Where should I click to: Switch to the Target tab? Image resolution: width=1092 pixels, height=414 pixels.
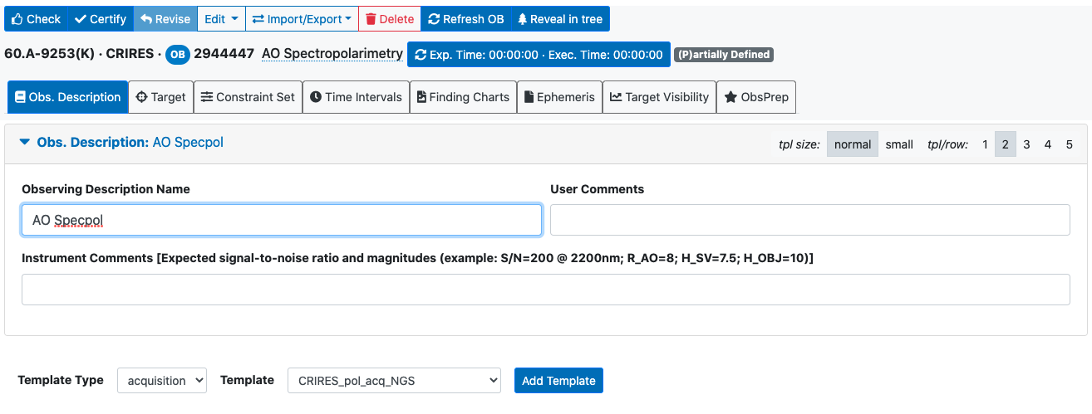[160, 97]
